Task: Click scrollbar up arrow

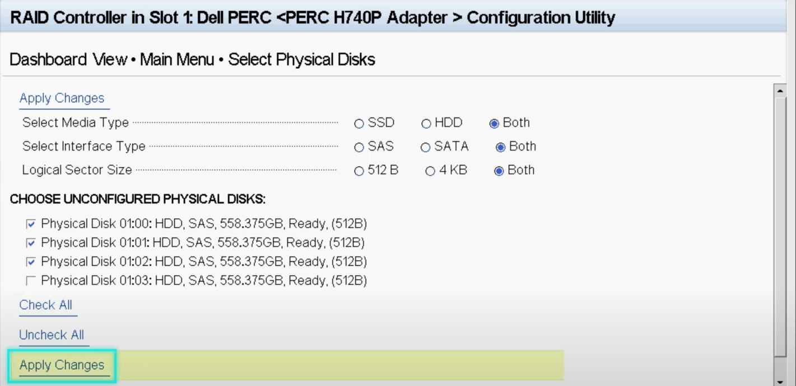Action: (x=779, y=90)
